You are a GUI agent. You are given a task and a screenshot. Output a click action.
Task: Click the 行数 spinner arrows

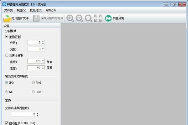[43, 42]
